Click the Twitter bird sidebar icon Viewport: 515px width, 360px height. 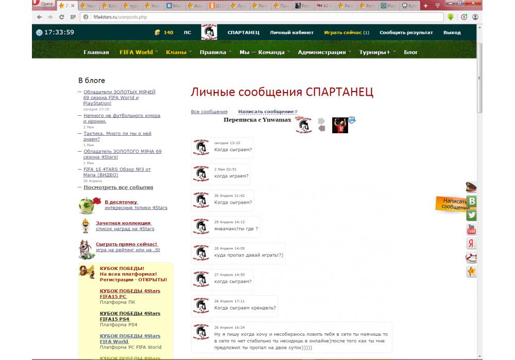pos(471,215)
